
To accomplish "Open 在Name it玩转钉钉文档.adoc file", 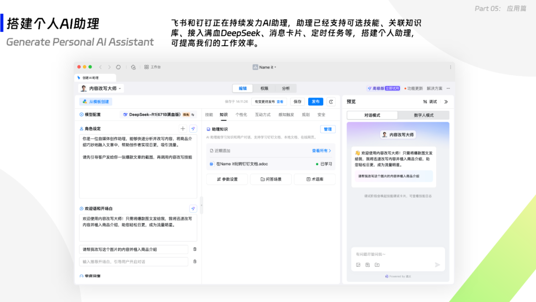I will [242, 164].
